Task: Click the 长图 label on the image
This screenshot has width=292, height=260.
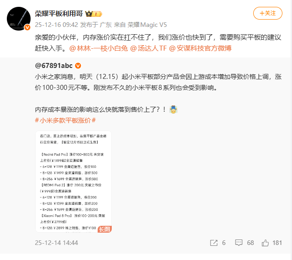Action: 104,229
